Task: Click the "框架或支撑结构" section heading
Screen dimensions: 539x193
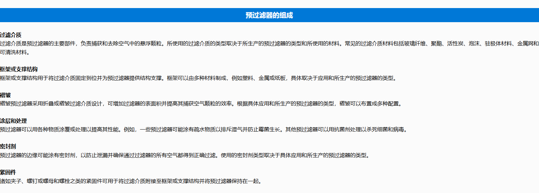Action: 19,69
